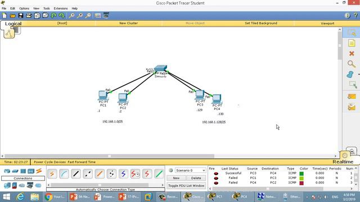The height and width of the screenshot is (202, 360).
Task: Open Internet Explorer from the taskbar
Action: point(20,197)
